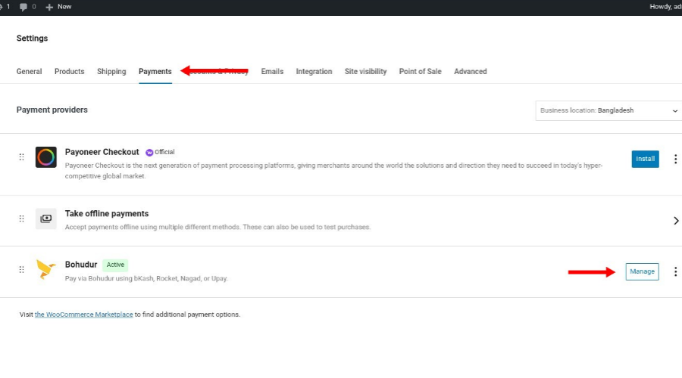Screen dimensions: 682x378
Task: Click the Payoneer Checkout title
Action: [102, 152]
